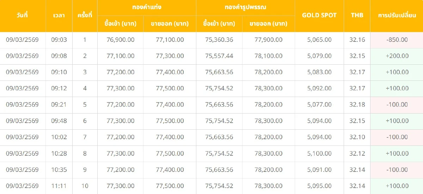The width and height of the screenshot is (423, 194).
Task: Select the -850.00 change cell
Action: [397, 40]
